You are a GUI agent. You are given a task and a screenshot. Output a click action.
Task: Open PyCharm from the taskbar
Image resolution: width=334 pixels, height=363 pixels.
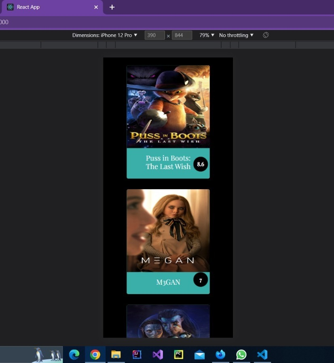[x=178, y=355]
